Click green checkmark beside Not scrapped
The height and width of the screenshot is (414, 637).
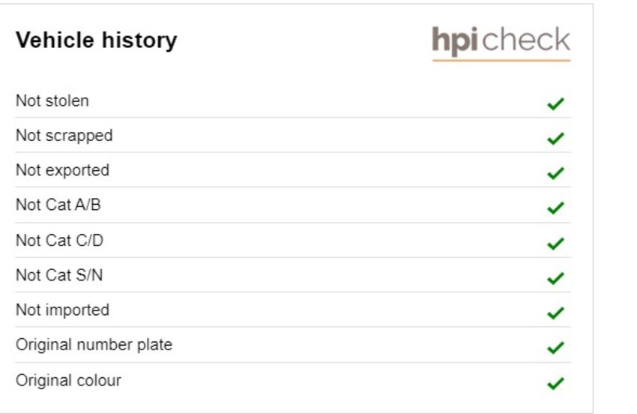555,138
